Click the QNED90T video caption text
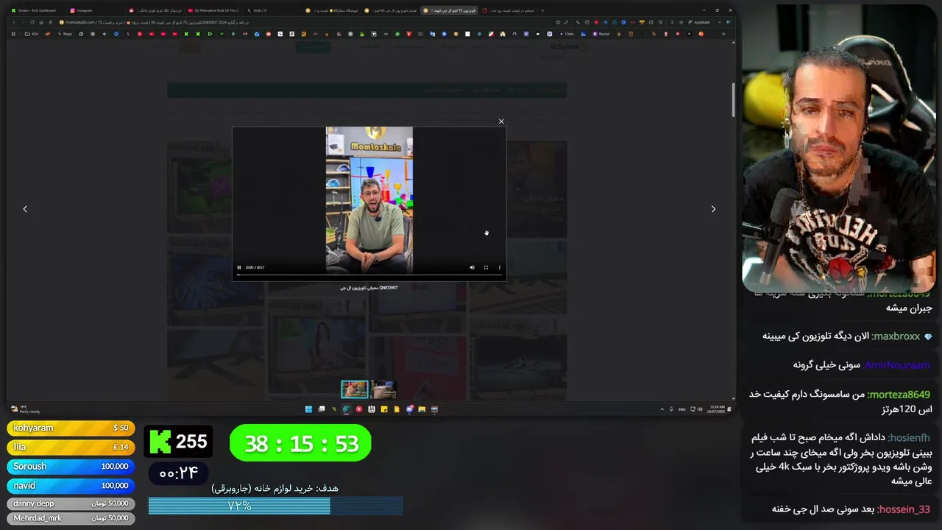Viewport: 942px width, 530px height. pos(369,288)
